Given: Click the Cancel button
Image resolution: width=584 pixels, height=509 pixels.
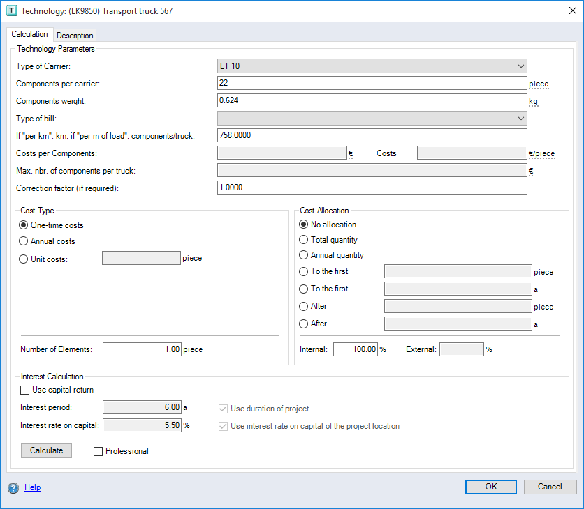Looking at the screenshot, I should [548, 487].
